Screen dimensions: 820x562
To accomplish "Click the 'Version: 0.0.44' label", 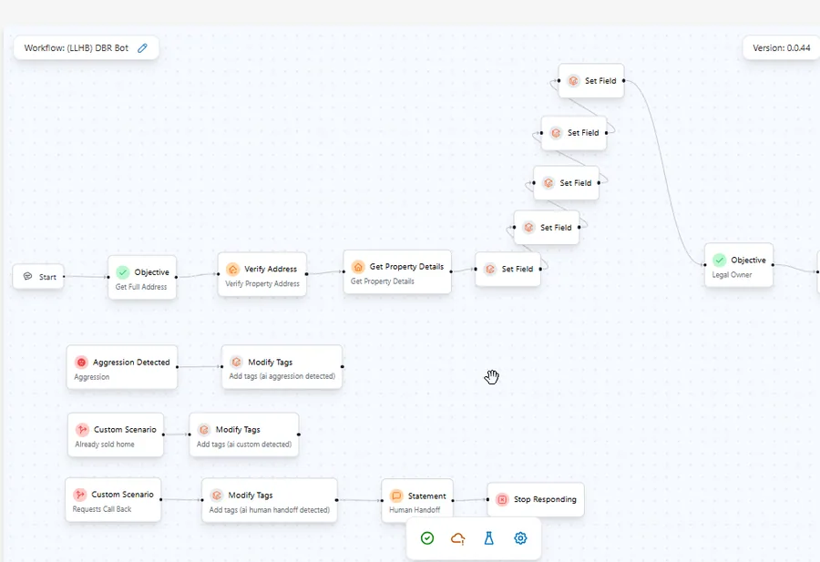I will click(782, 48).
